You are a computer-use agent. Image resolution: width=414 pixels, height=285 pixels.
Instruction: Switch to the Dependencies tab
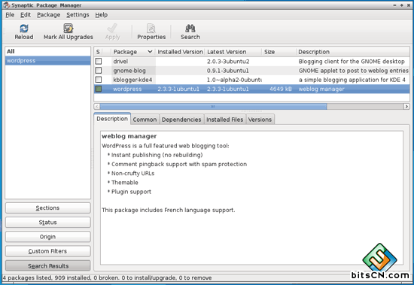click(181, 120)
